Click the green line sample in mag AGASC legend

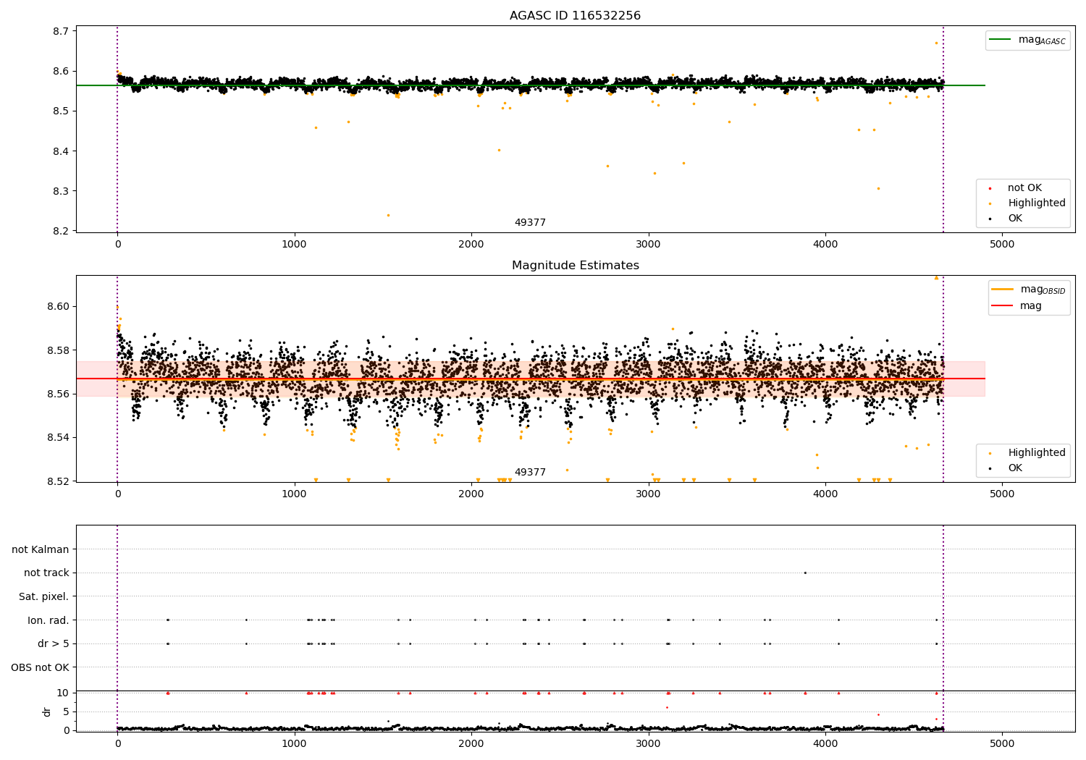click(1000, 40)
